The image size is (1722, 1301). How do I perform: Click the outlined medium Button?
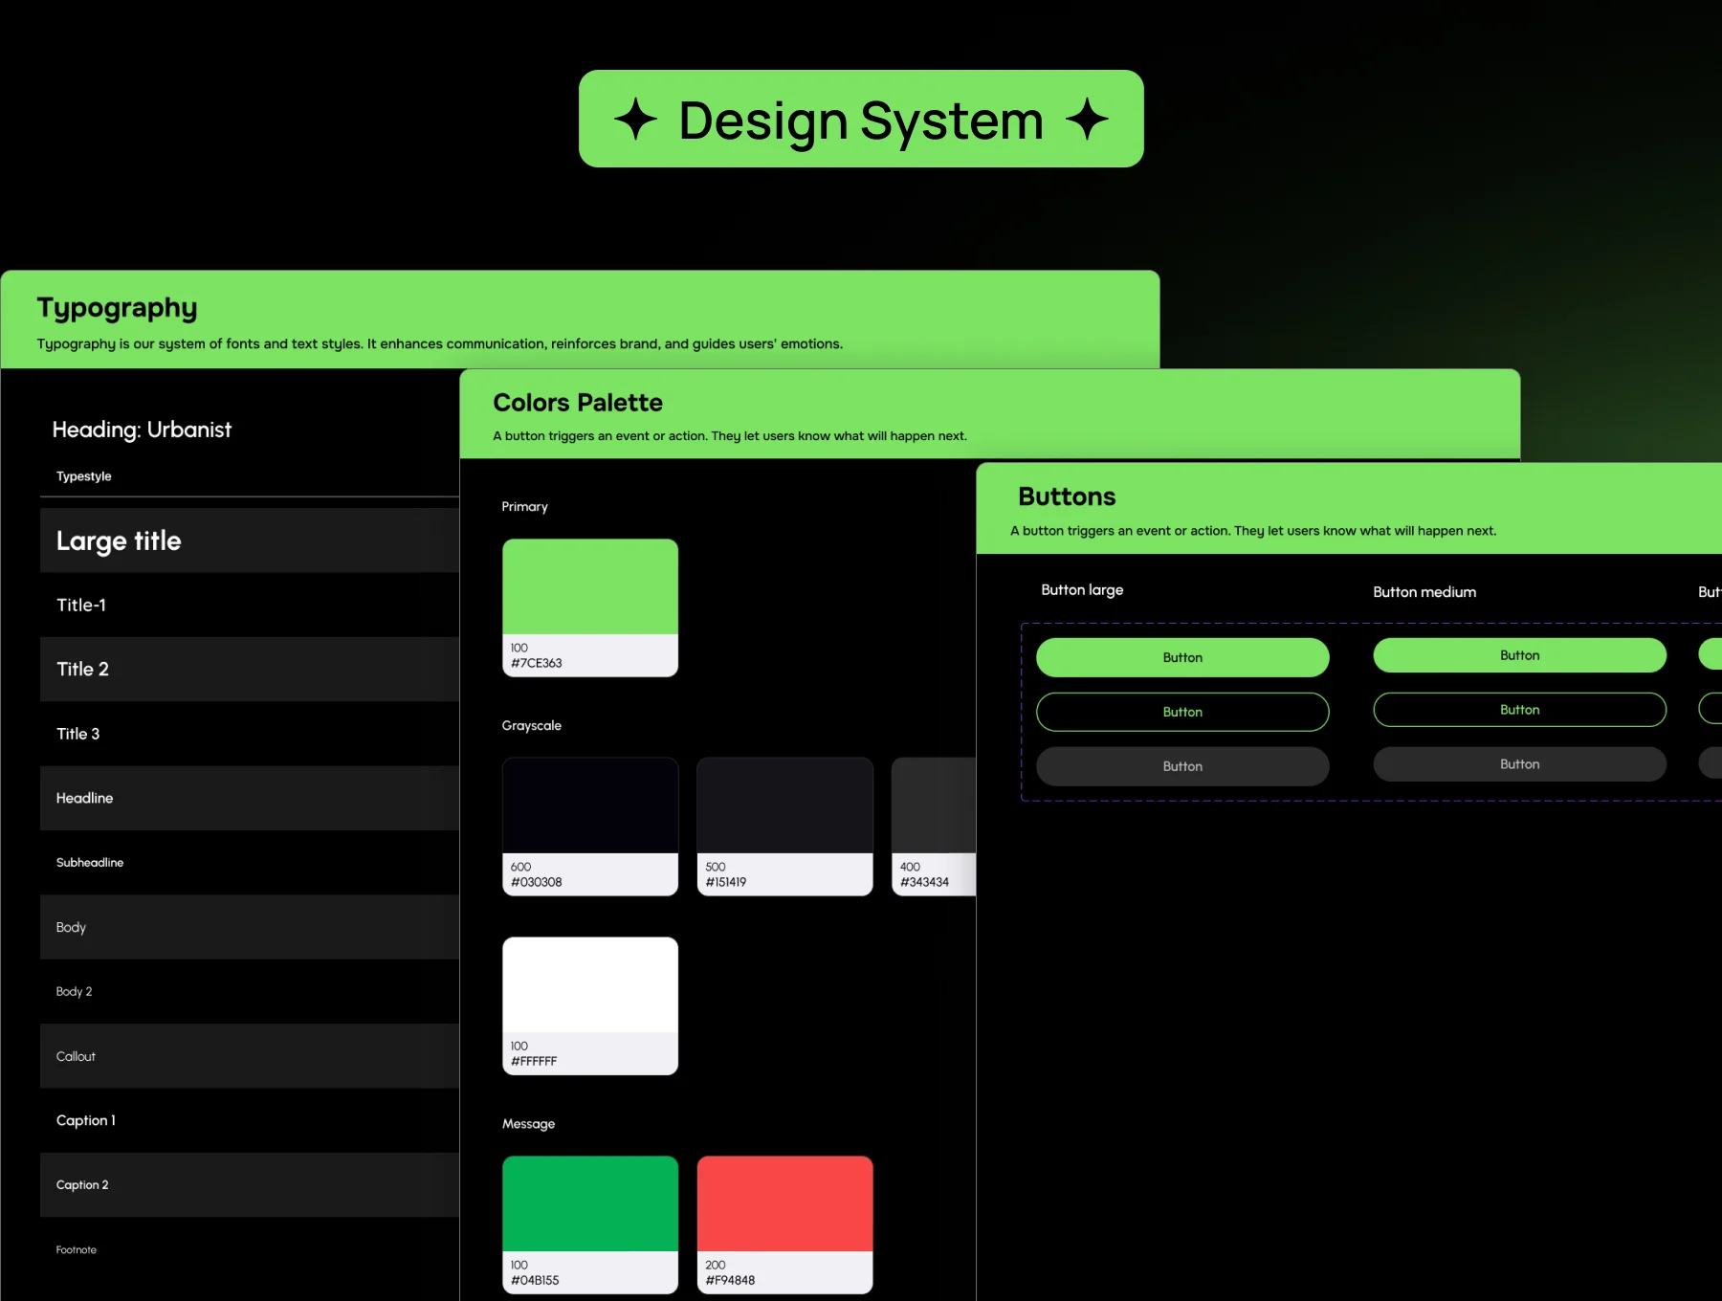[1519, 710]
